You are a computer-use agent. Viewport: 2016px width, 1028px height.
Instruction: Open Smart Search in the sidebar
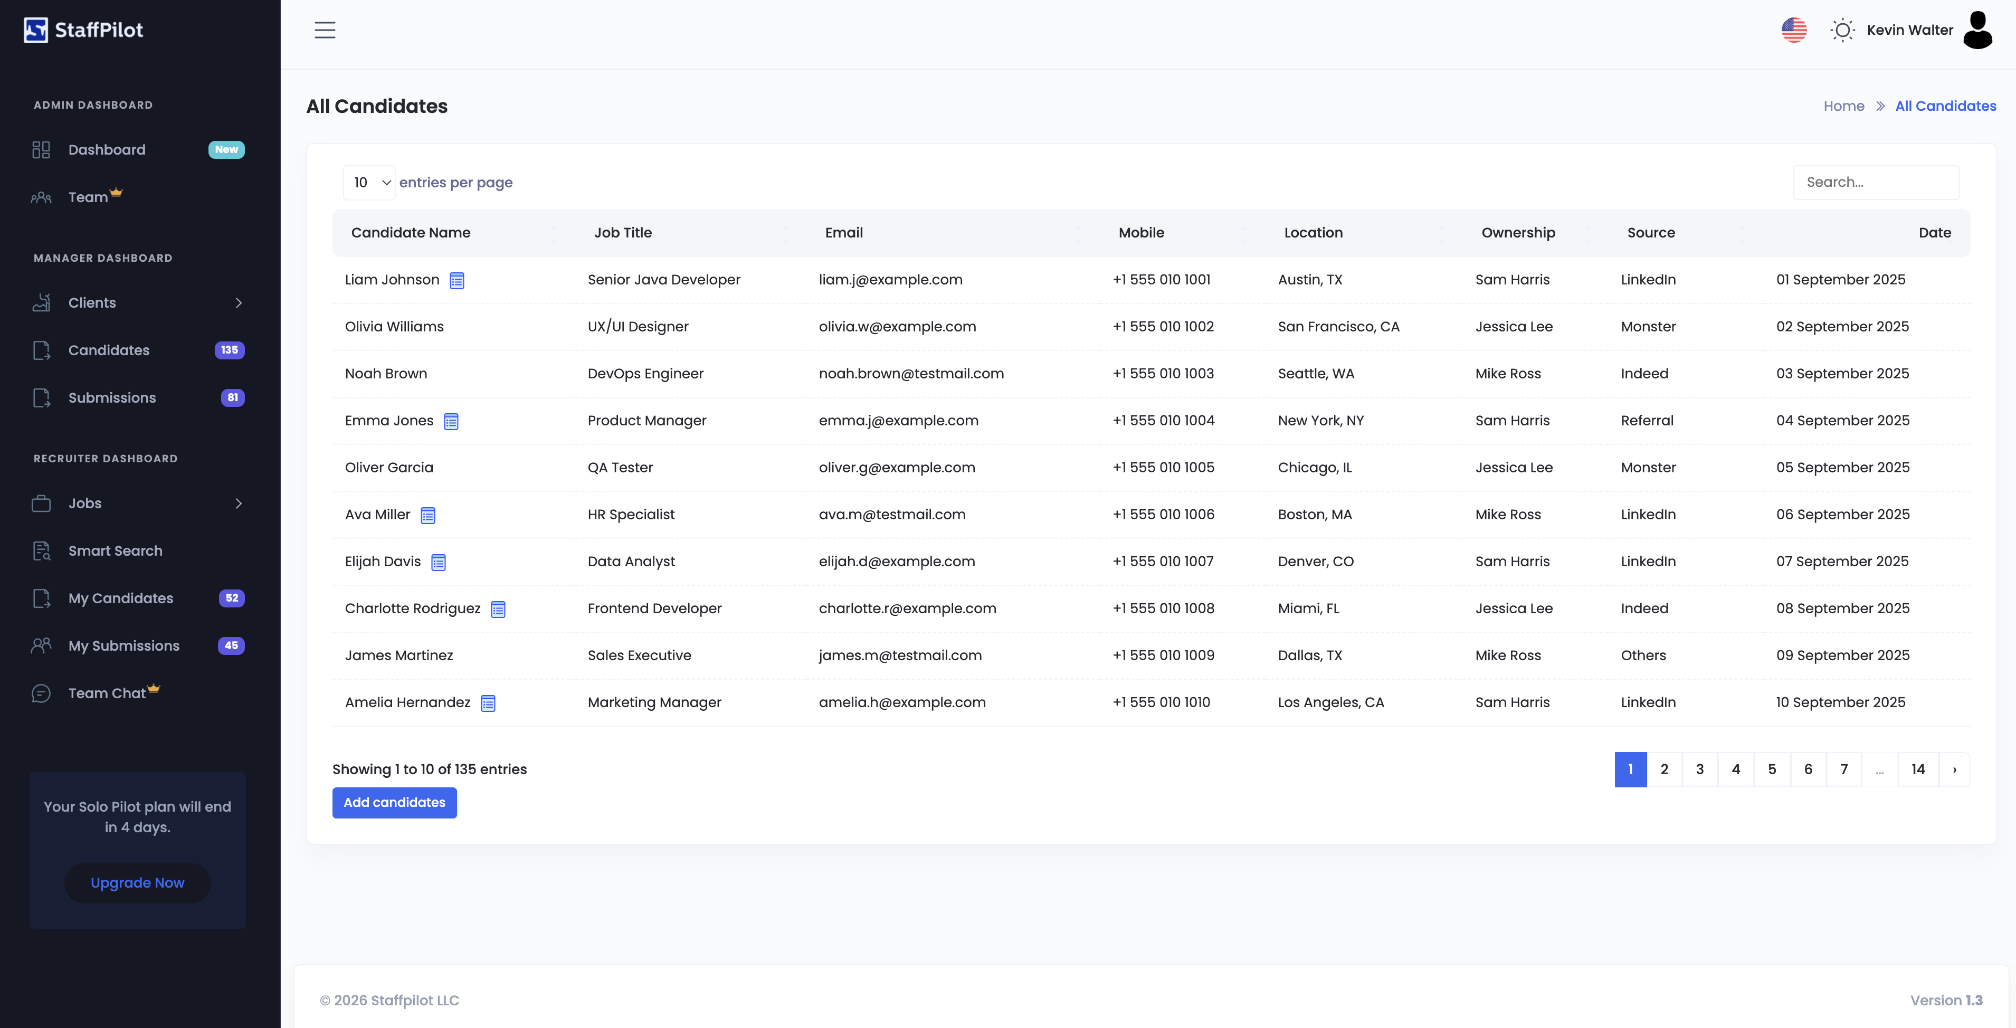(x=115, y=551)
